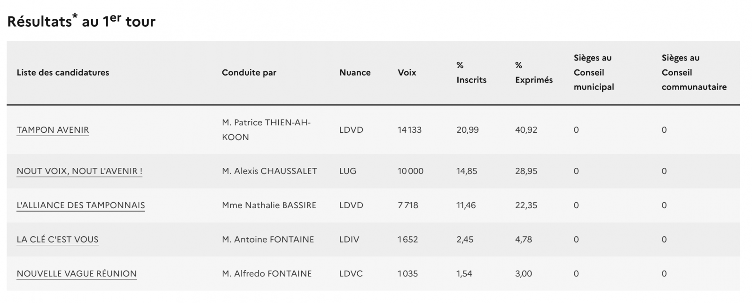Select the % Inscrits column header
752x303 pixels.
tap(471, 73)
